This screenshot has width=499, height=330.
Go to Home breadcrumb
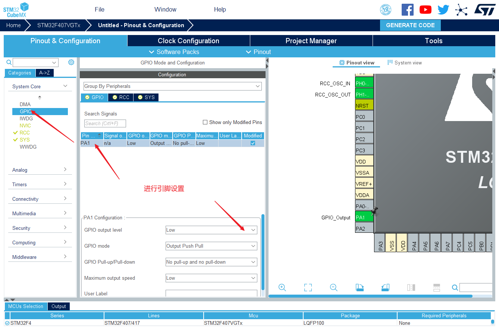point(13,25)
